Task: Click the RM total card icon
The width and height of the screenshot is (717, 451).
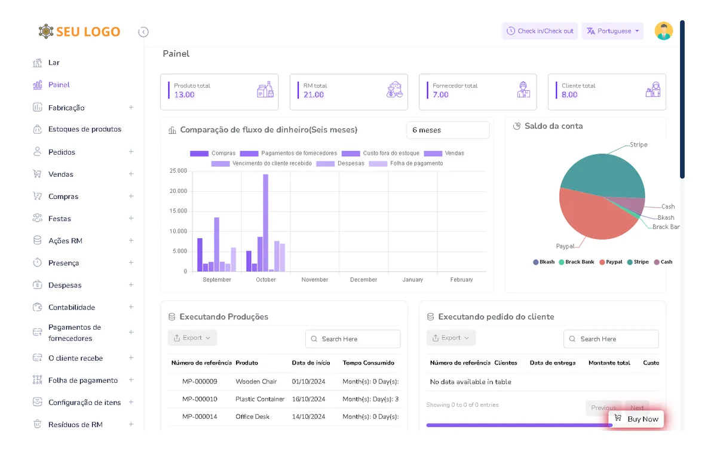Action: click(394, 90)
